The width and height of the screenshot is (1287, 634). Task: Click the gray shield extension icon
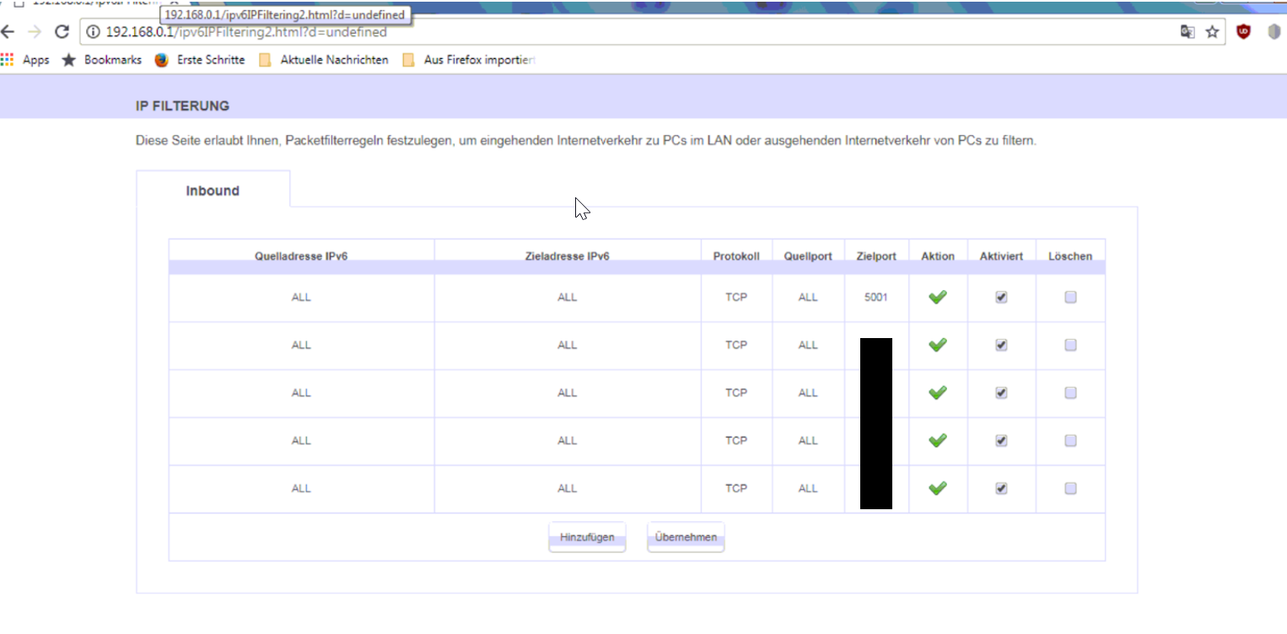pos(1274,32)
